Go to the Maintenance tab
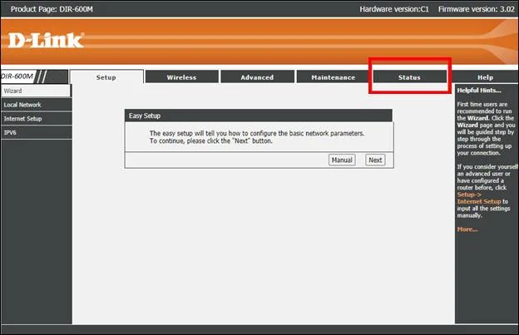 point(333,77)
